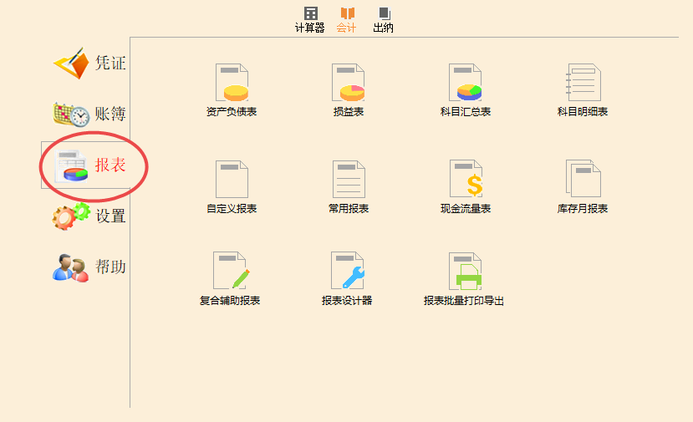The image size is (693, 422).
Task: Select 凭证 in the left sidebar
Action: tap(90, 63)
